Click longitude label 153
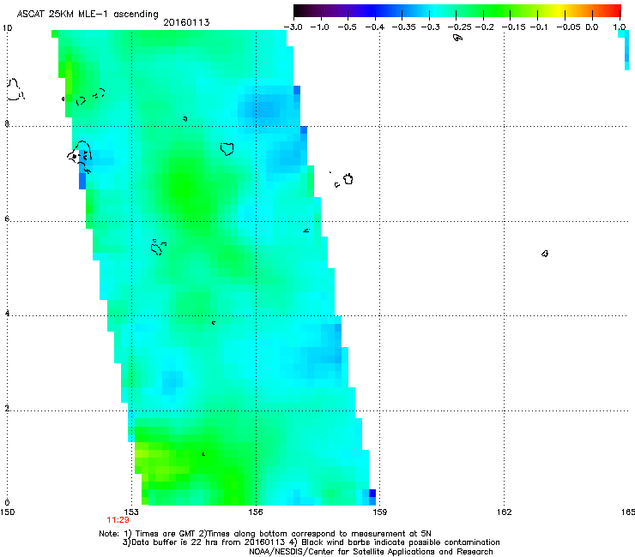The image size is (635, 557). click(131, 512)
